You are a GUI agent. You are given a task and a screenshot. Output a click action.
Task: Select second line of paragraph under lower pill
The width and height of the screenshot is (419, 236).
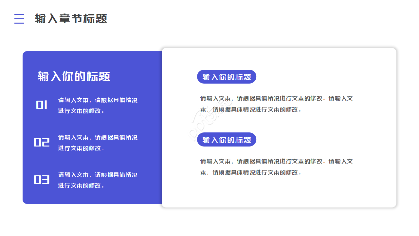(x=250, y=172)
